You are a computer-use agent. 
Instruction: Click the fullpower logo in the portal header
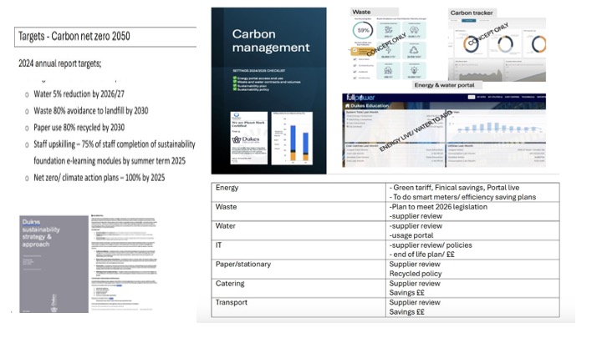(x=361, y=98)
